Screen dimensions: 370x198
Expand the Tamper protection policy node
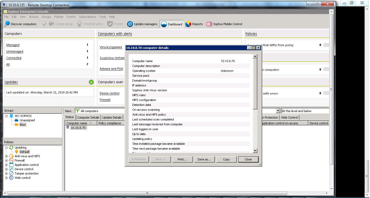tap(7, 173)
